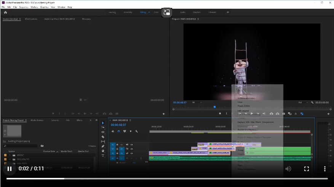Click the Extract button in Program monitor
The height and width of the screenshot is (187, 334).
point(278,114)
